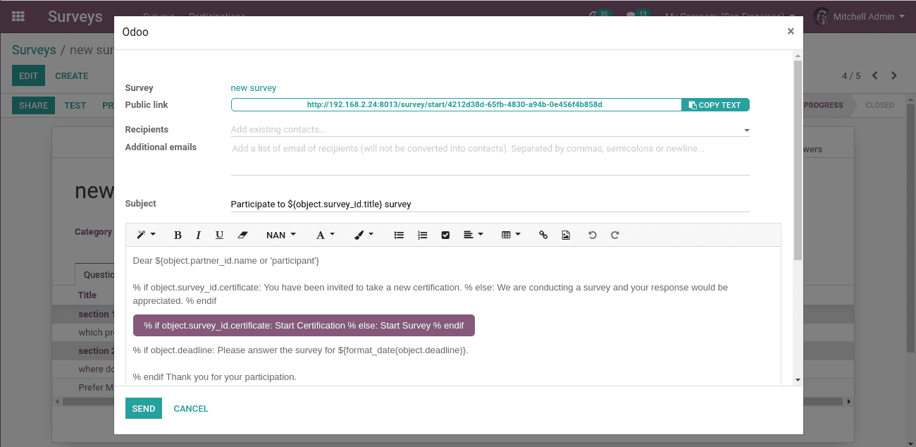Click the Title column header behind dialog
Viewport: 916px width, 447px height.
coord(87,295)
